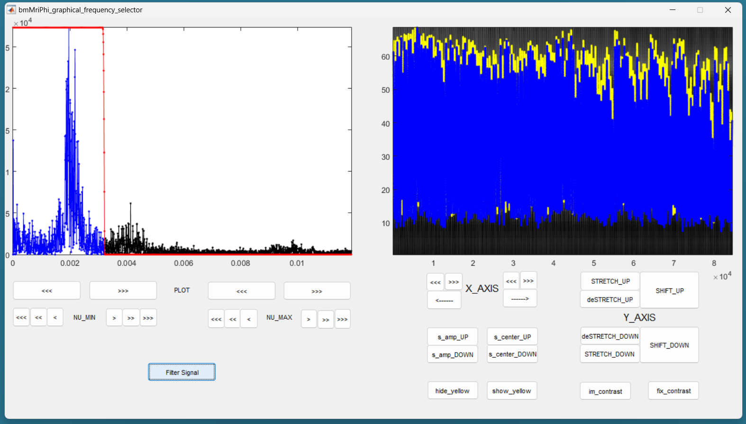Click the s_center_DOWN button
This screenshot has width=746, height=424.
pyautogui.click(x=512, y=354)
